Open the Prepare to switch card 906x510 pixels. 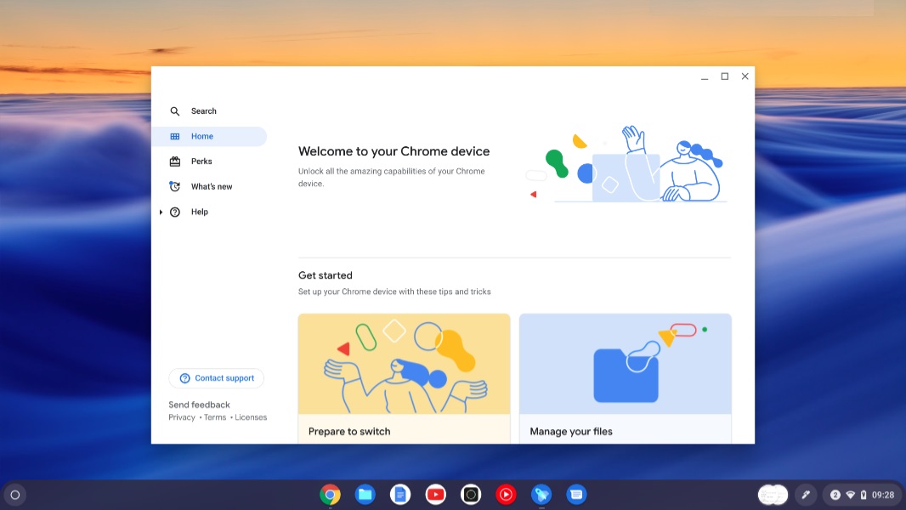pos(404,374)
